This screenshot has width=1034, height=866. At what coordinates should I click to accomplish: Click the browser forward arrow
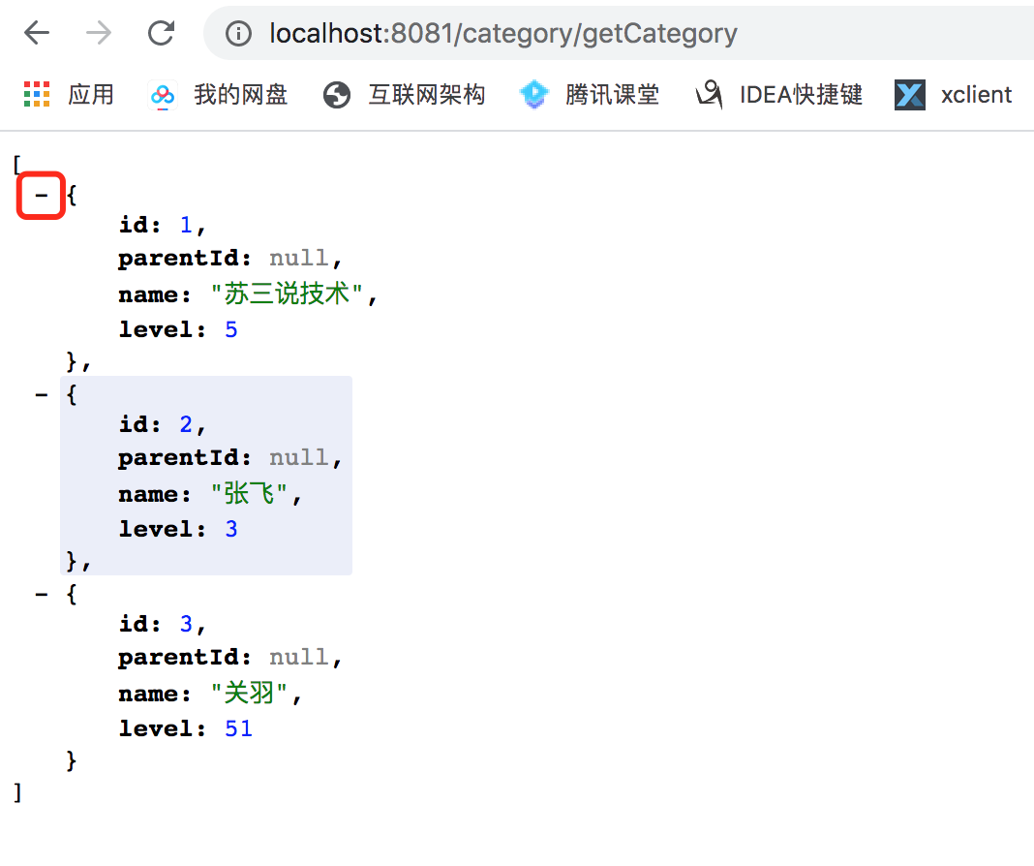99,32
